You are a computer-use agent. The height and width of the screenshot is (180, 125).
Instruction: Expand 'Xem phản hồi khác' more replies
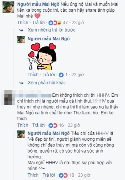click(x=47, y=83)
